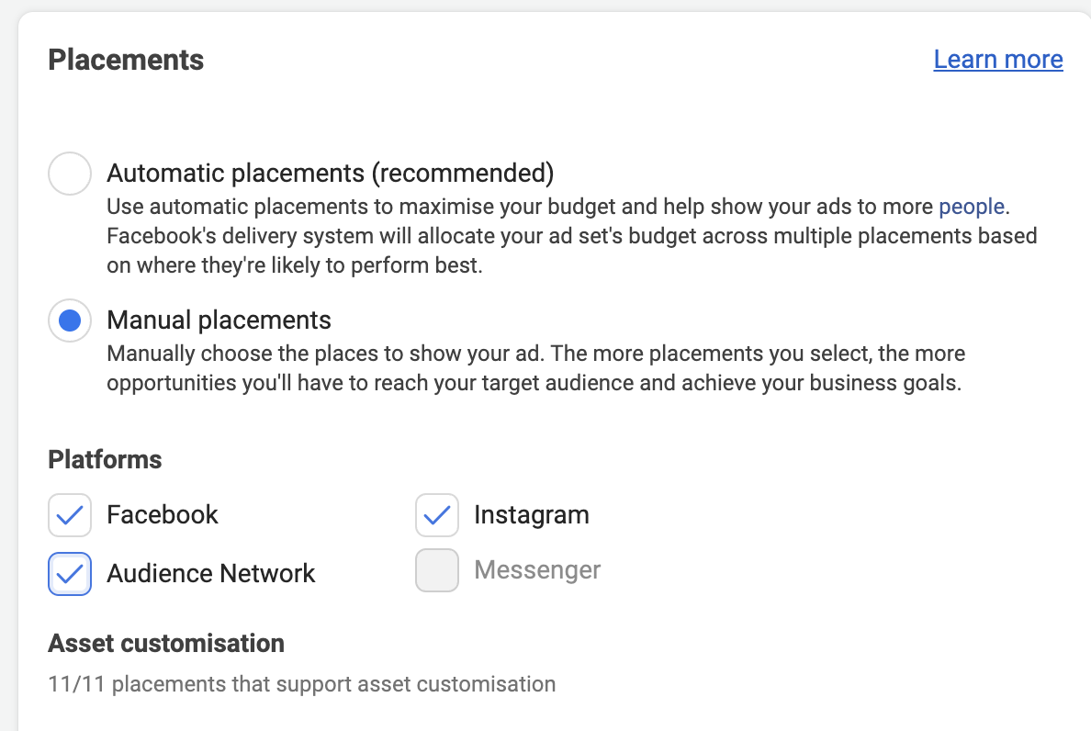Uncheck the Facebook platform checkbox

point(70,515)
